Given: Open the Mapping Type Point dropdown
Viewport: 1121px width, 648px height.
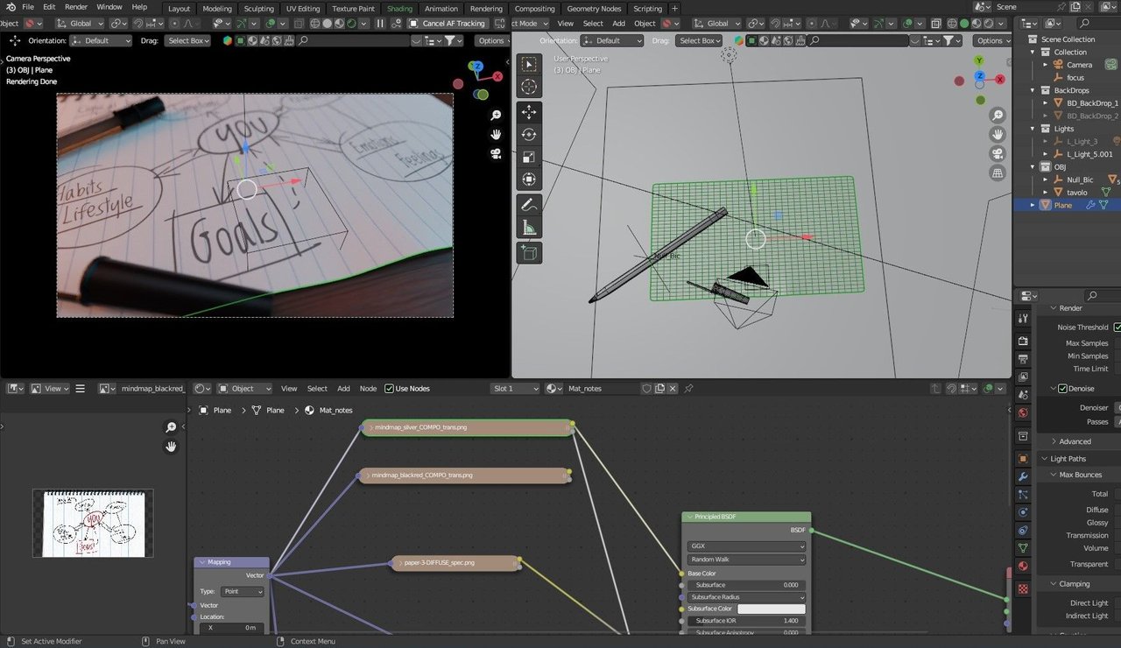Looking at the screenshot, I should coord(243,591).
